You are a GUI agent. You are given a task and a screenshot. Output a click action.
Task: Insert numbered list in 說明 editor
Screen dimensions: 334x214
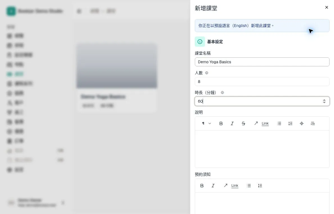click(x=290, y=123)
